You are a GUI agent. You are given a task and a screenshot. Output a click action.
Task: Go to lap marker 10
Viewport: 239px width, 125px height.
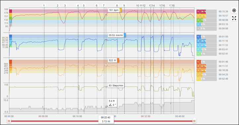(x=138, y=6)
